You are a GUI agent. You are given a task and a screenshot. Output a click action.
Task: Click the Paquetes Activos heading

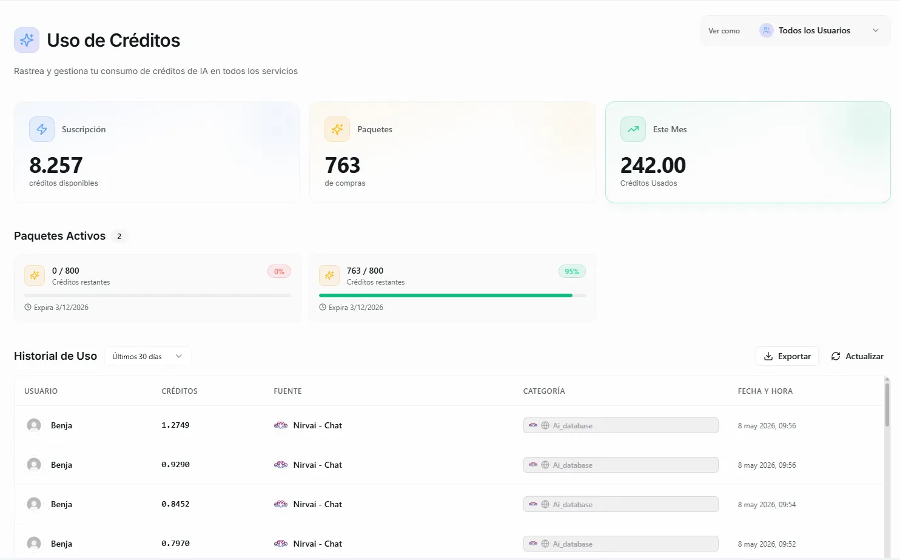click(59, 236)
